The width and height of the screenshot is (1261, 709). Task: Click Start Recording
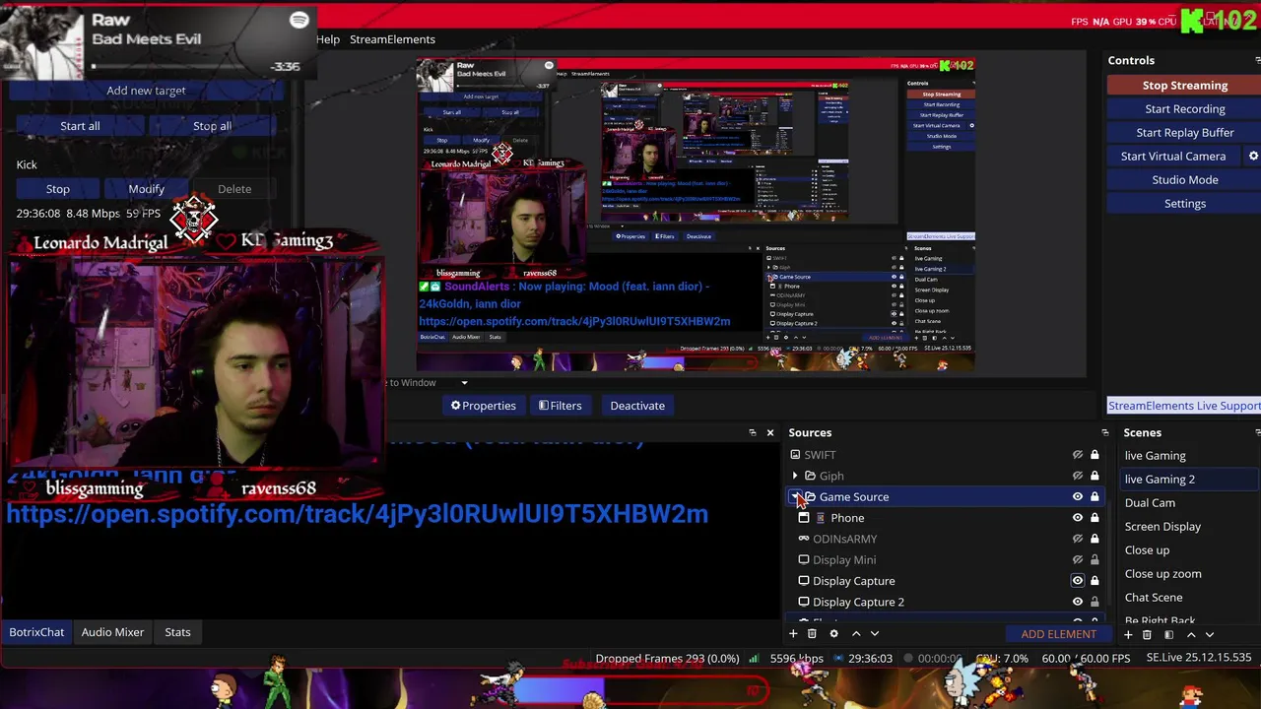(1185, 109)
